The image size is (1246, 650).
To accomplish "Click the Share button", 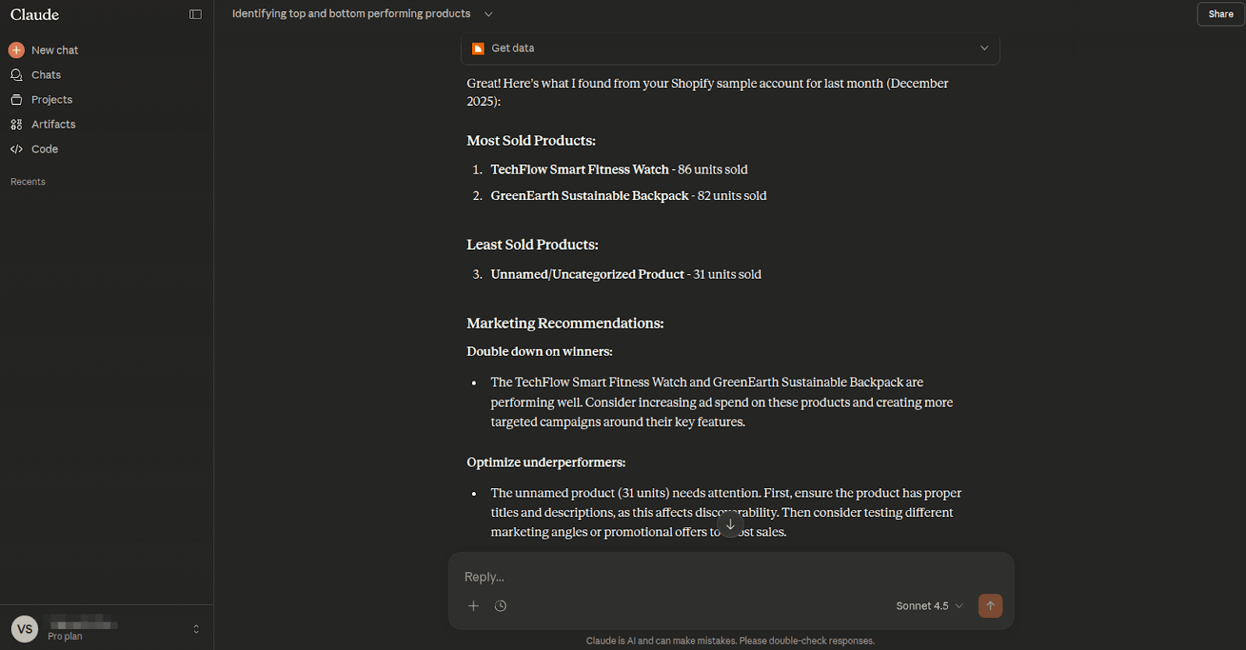I will click(x=1220, y=14).
